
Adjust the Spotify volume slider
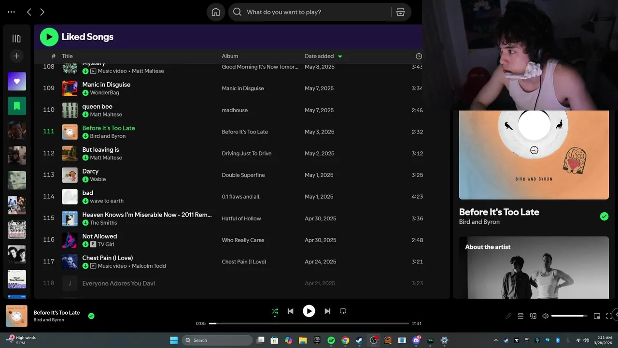(569, 316)
